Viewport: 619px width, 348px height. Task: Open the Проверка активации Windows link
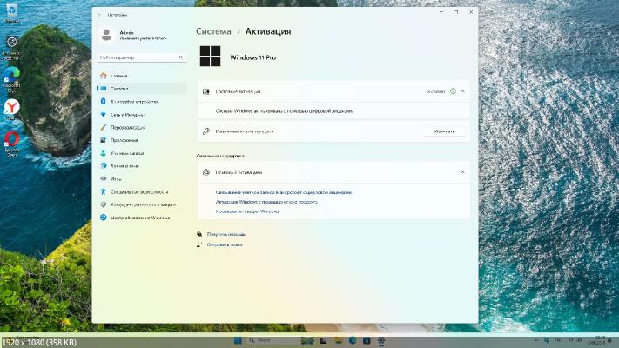point(247,211)
